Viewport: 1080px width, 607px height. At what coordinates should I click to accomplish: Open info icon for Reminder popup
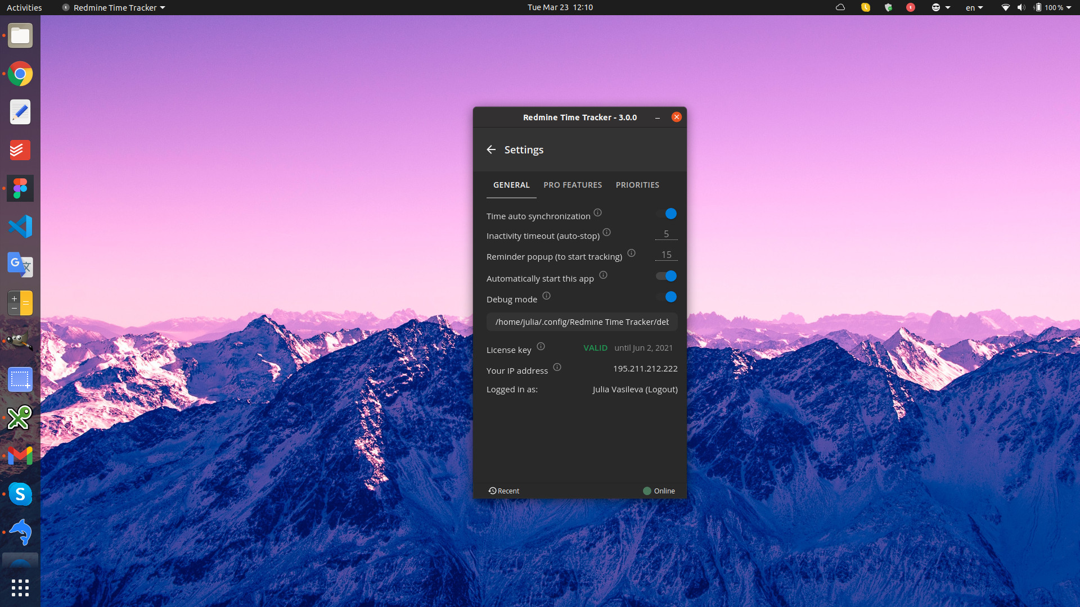(x=632, y=253)
